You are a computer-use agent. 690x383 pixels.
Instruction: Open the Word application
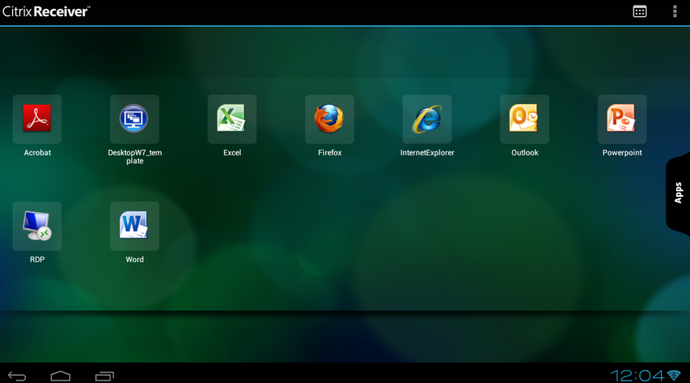pos(135,227)
